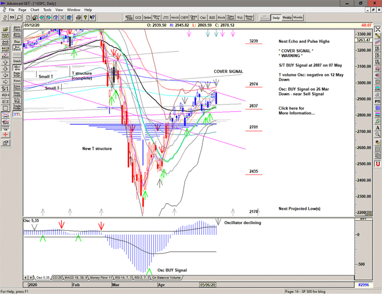The image size is (382, 294).
Task: Click the 05/06/20 date marker on timeline
Action: pyautogui.click(x=207, y=285)
